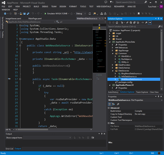Switch to the MainPage.xaml tab
Image resolution: width=164 pixels, height=155 pixels.
[x=34, y=18]
